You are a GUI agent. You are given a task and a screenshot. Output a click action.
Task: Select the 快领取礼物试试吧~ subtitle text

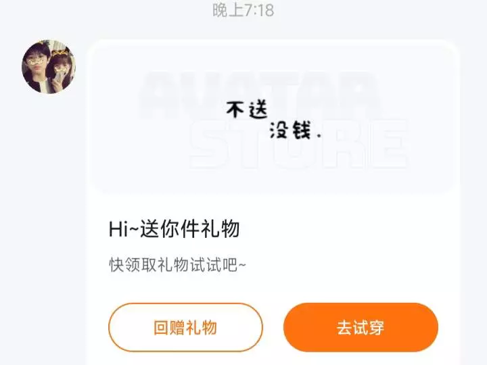coord(177,265)
